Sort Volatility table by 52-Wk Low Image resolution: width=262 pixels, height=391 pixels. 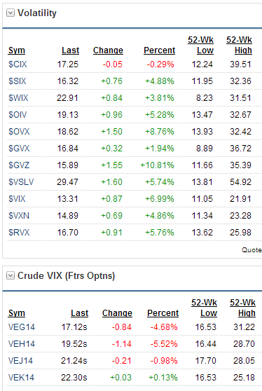pyautogui.click(x=201, y=45)
